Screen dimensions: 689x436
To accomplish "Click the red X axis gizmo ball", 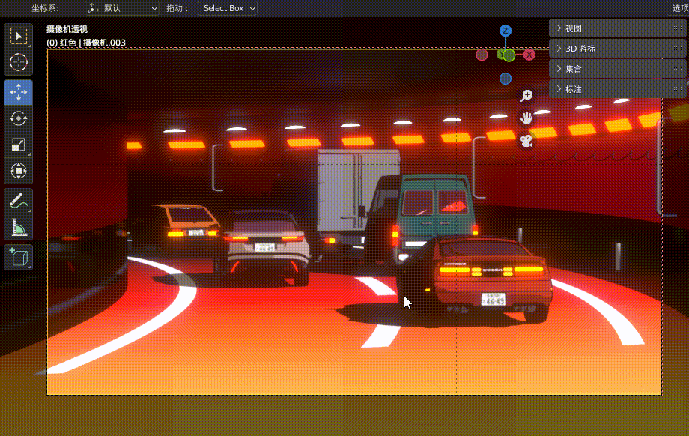I will point(529,55).
